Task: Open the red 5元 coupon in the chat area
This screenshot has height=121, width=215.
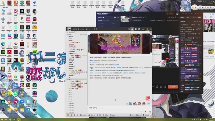Action: (148, 98)
